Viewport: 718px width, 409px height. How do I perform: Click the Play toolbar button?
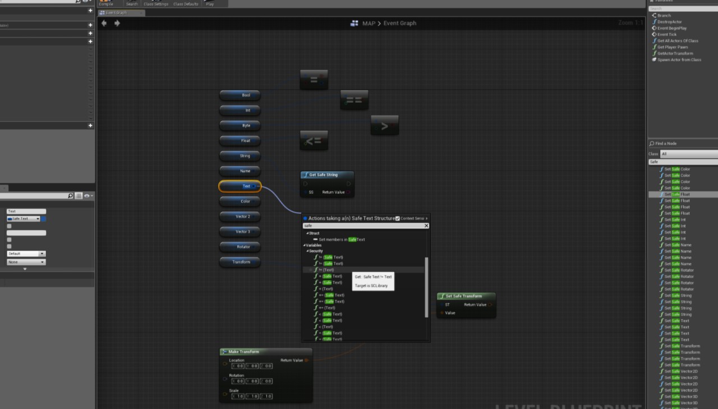point(210,3)
